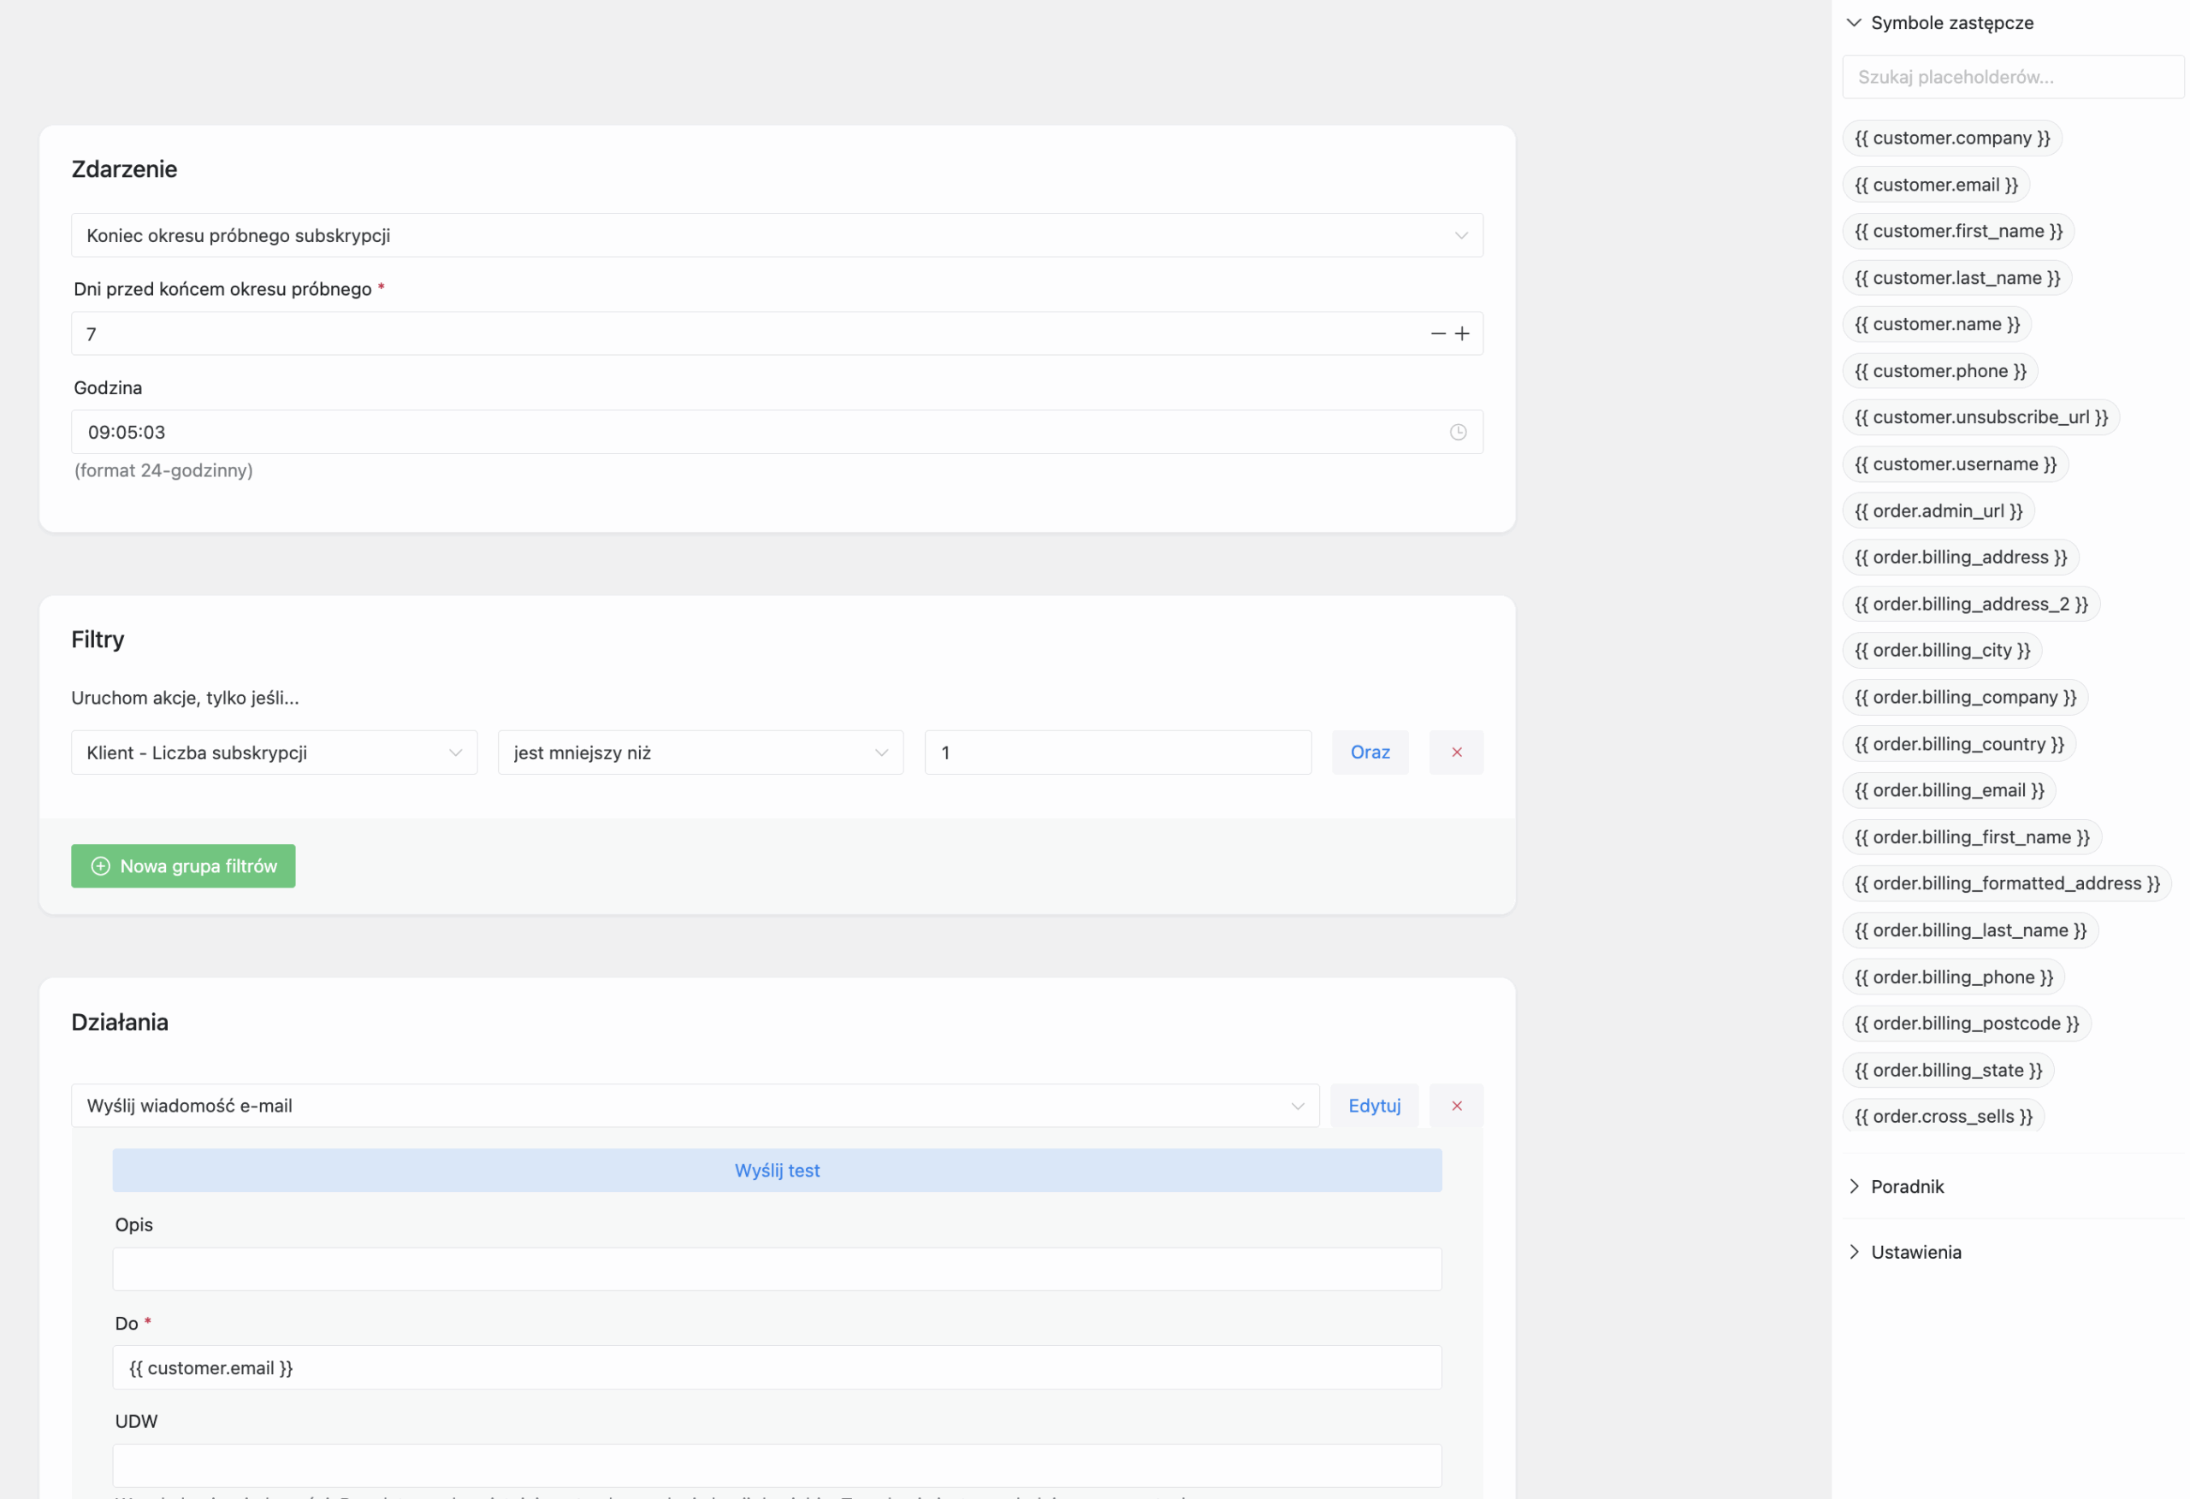Remove the filter row with red X
The image size is (2190, 1499).
coord(1456,752)
